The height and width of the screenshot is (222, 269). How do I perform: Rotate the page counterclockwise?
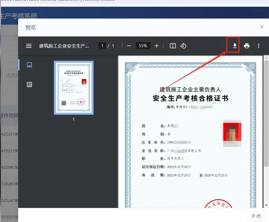(183, 46)
